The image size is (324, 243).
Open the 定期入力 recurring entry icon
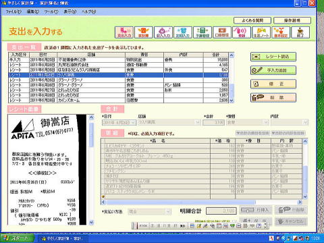click(x=183, y=32)
